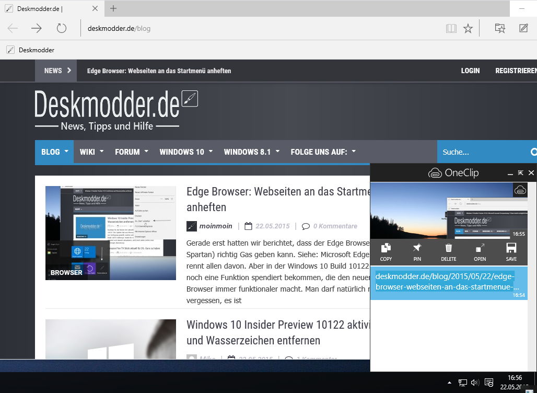The width and height of the screenshot is (537, 393).
Task: Click the NEWS ticker label
Action: pos(56,71)
